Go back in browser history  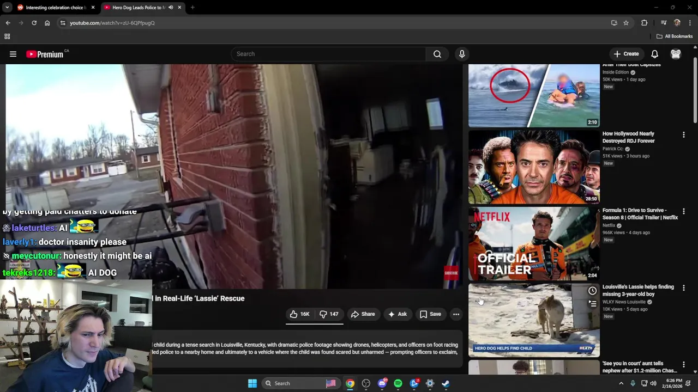pos(8,23)
